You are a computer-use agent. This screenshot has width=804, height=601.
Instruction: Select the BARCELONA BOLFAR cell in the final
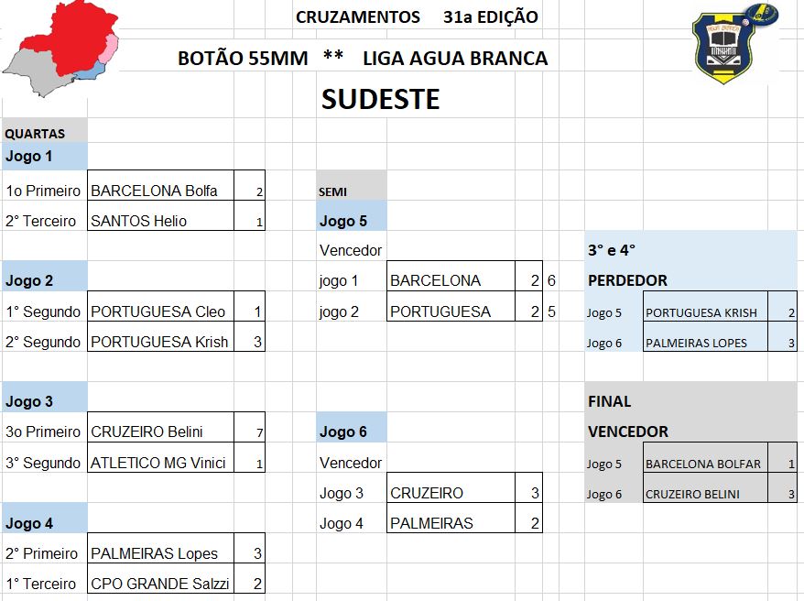704,464
